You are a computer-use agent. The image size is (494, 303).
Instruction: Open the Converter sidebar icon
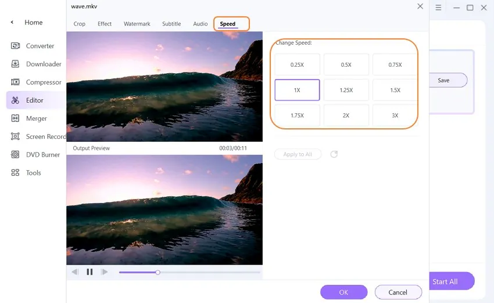15,46
